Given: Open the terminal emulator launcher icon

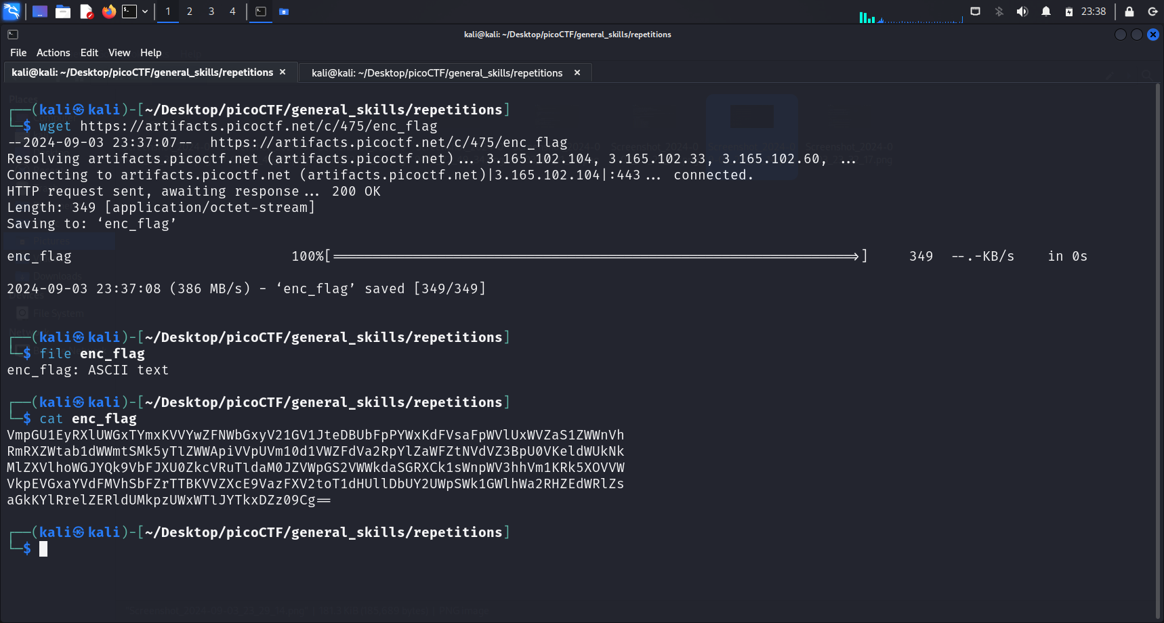Looking at the screenshot, I should 129,12.
